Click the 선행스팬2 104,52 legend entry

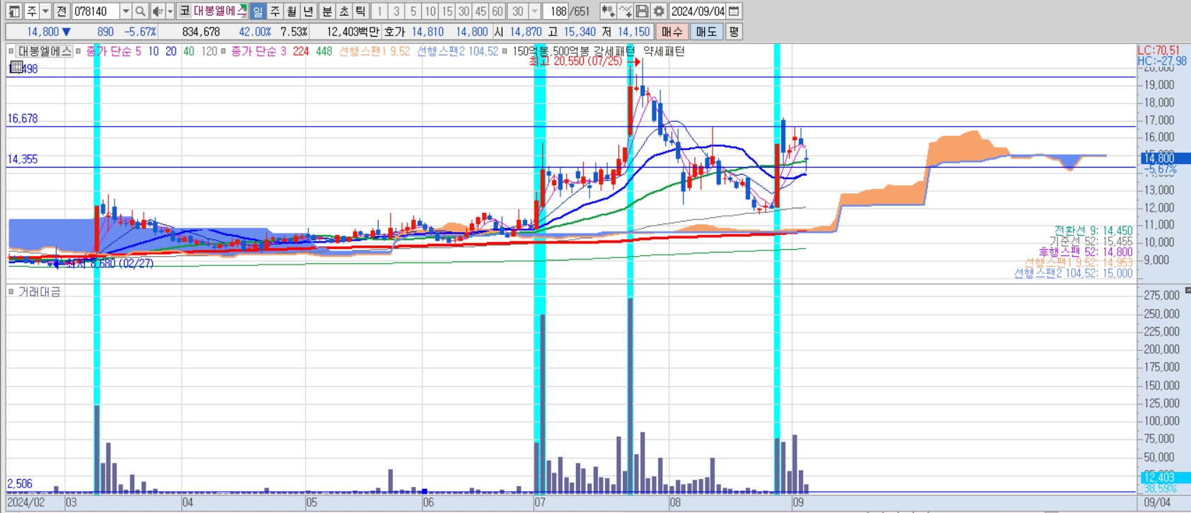click(458, 51)
